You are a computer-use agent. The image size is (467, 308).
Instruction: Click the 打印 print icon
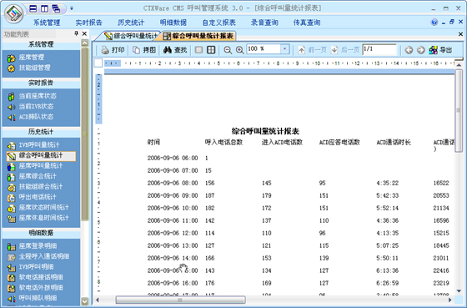pyautogui.click(x=105, y=50)
